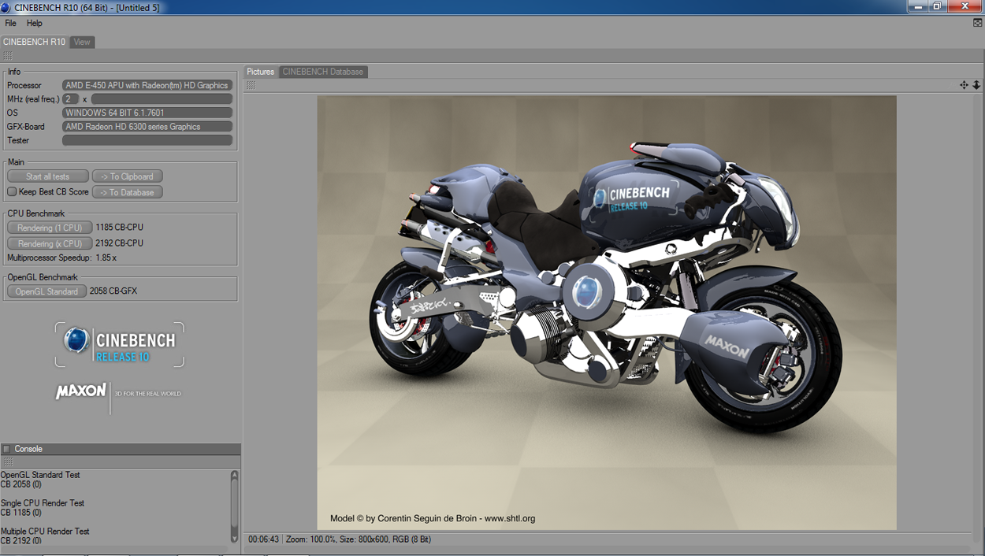
Task: Click the Start all tests button
Action: click(x=48, y=176)
